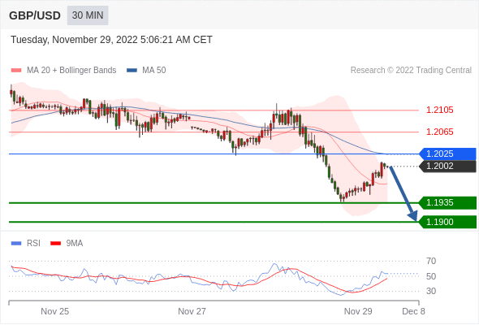Image resolution: width=479 pixels, height=325 pixels.
Task: Click the Nov 29 date axis label
Action: [358, 311]
